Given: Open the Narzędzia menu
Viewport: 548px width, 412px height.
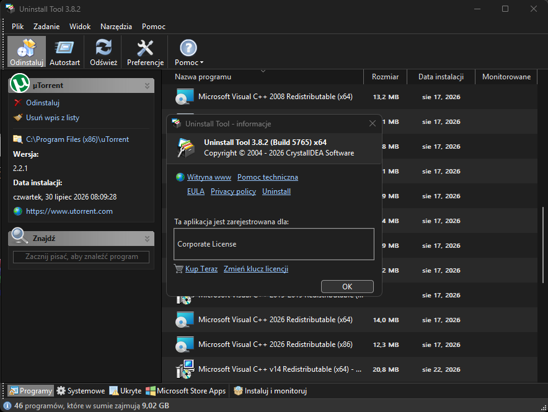Looking at the screenshot, I should 116,27.
